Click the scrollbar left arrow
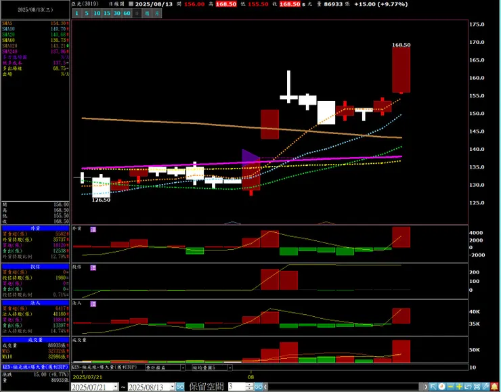Screen dimensions: 501x392 click(266, 387)
